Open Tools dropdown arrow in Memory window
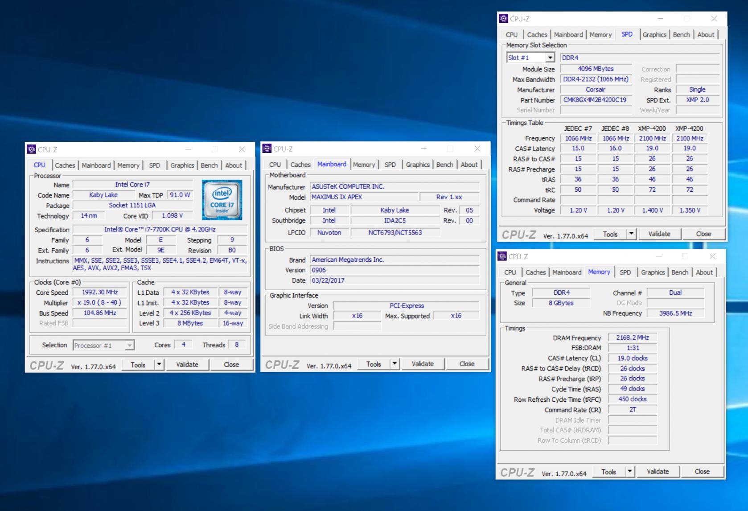748x511 pixels. (629, 471)
